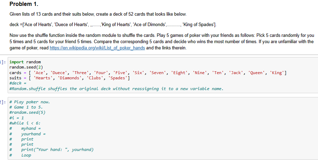Click the 'import random' code line
This screenshot has height=160, width=318.
(25, 62)
